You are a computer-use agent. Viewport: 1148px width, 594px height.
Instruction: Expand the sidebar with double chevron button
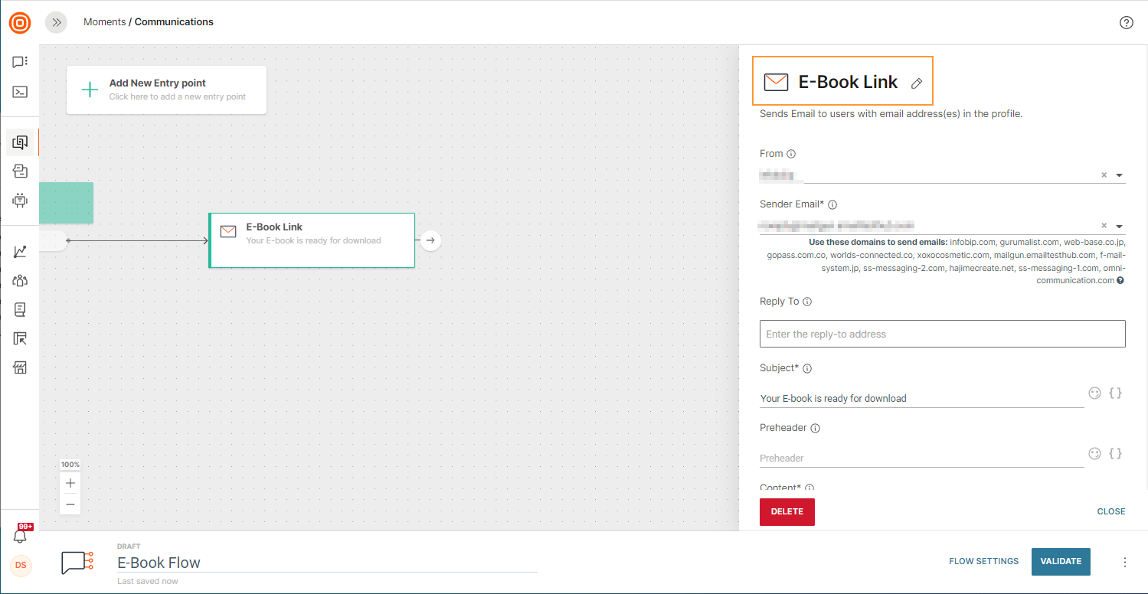(56, 22)
